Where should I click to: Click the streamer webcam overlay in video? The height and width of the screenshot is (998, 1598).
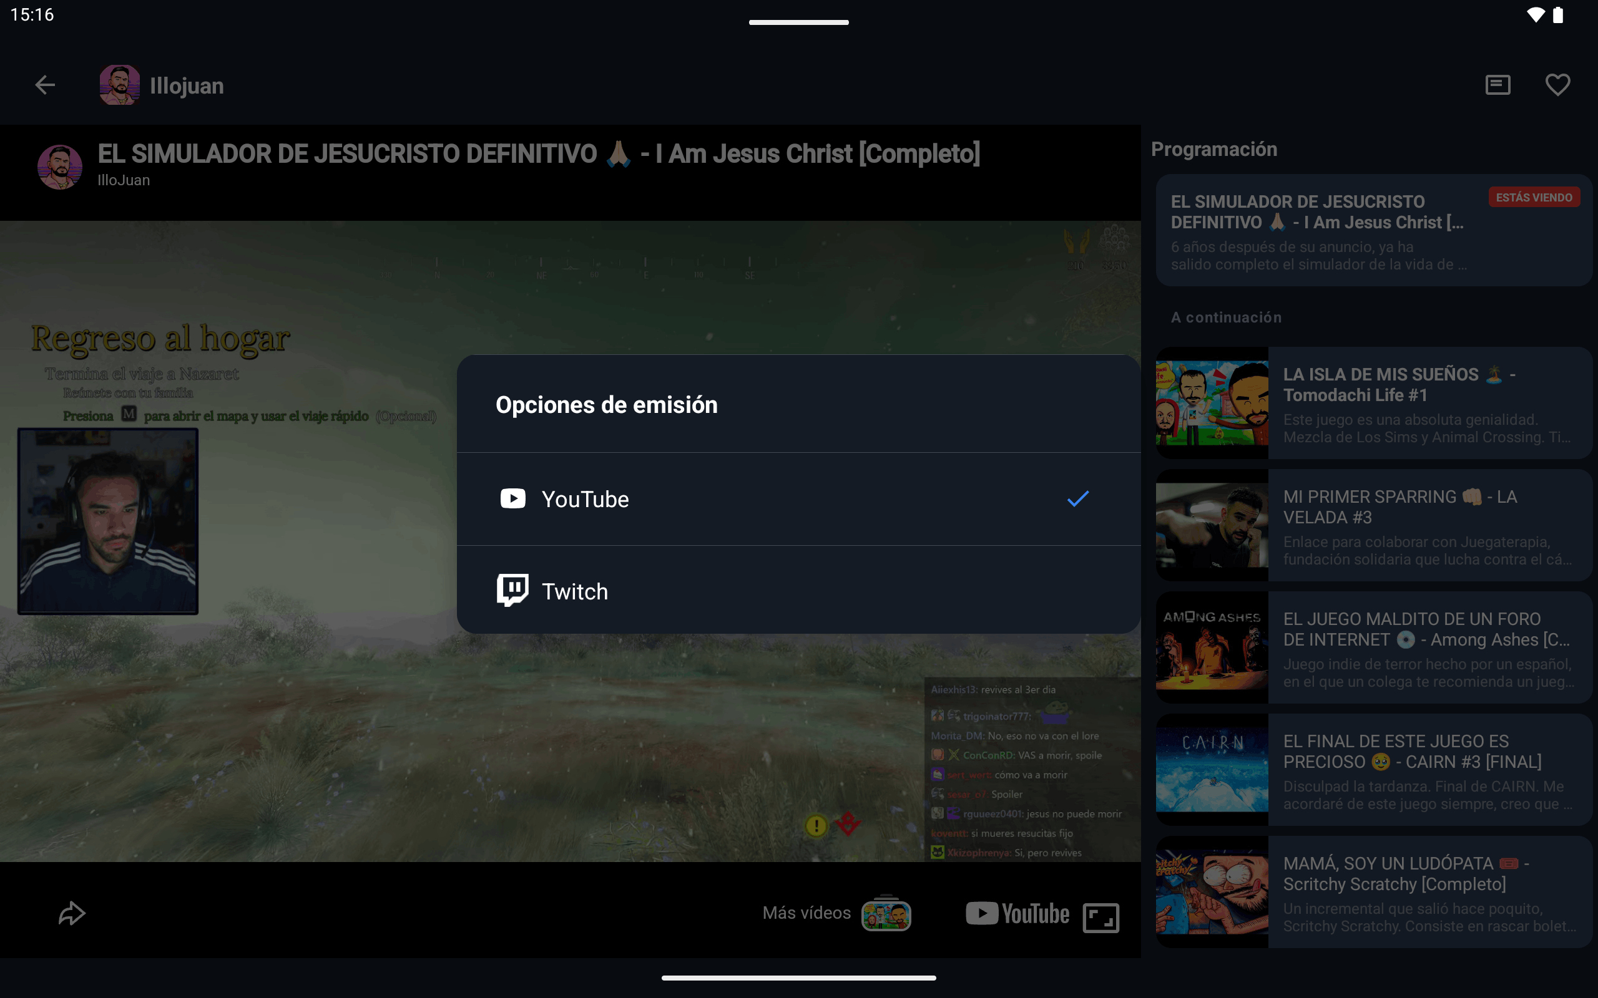(x=107, y=521)
